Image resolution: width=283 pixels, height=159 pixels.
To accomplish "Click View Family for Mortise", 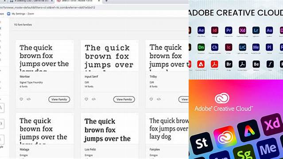I will point(59,99).
